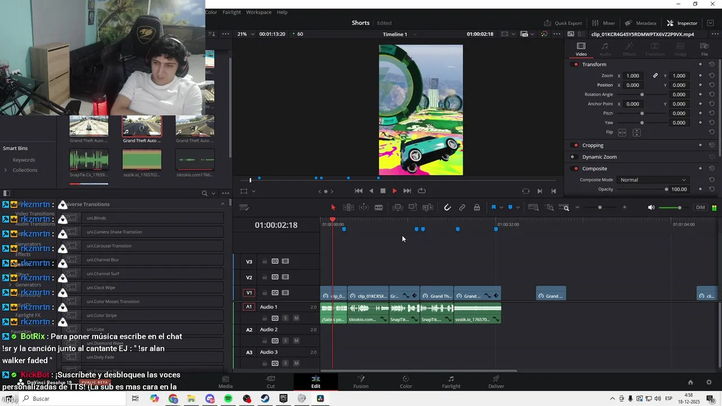Image resolution: width=722 pixels, height=406 pixels.
Task: Open the Fairlight menu
Action: (232, 12)
